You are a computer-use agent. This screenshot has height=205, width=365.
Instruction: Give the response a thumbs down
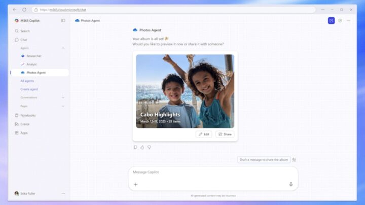pos(149,147)
